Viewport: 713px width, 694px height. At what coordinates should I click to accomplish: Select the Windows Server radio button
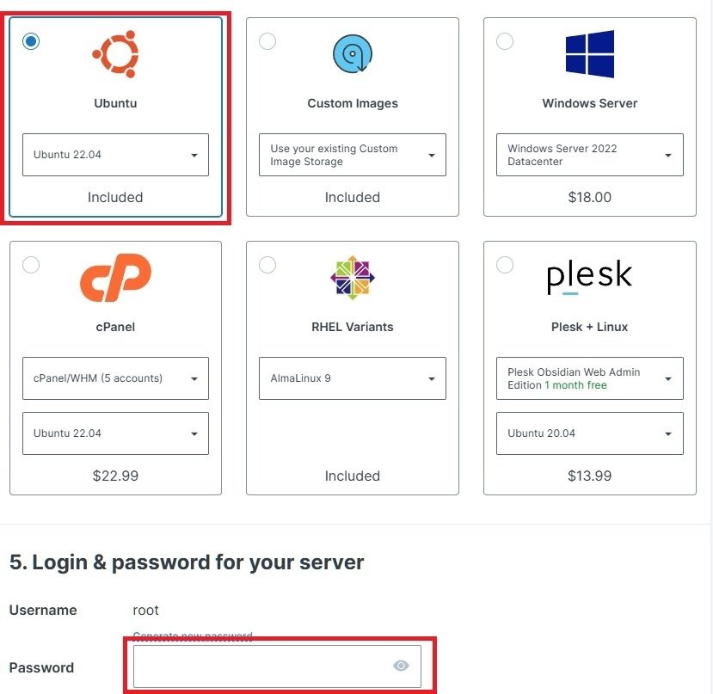click(x=504, y=40)
